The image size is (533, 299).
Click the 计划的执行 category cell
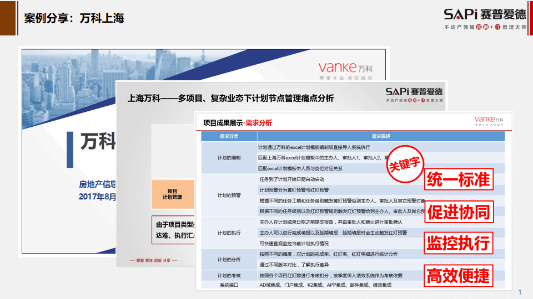pyautogui.click(x=229, y=233)
